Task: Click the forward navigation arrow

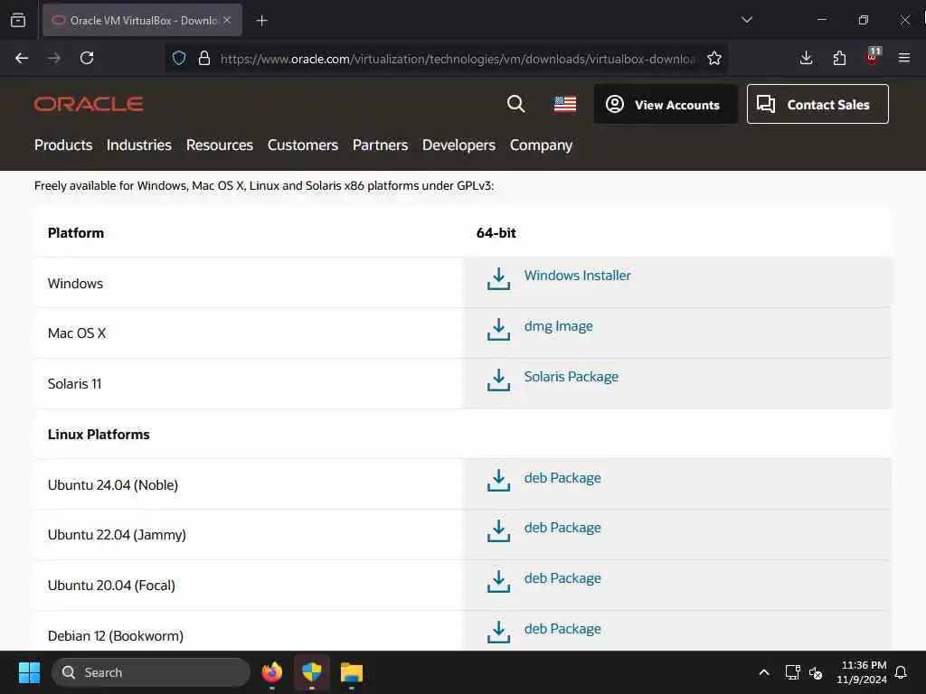Action: pyautogui.click(x=54, y=58)
